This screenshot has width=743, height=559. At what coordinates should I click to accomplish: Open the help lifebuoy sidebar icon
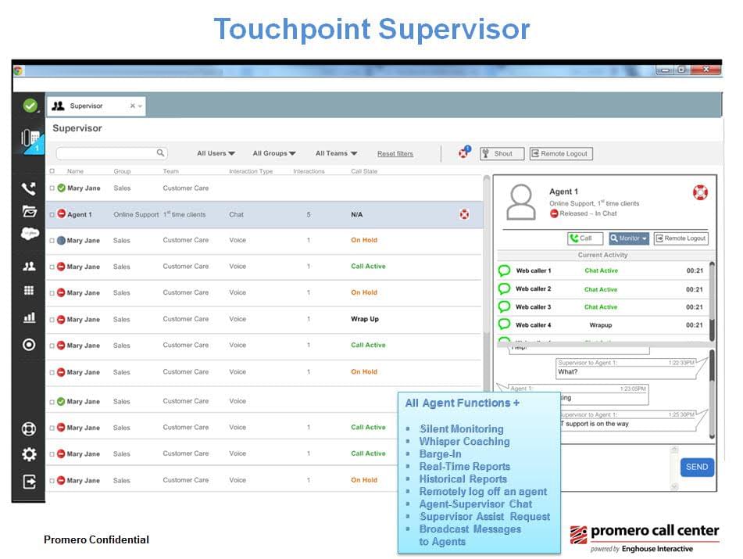pyautogui.click(x=29, y=428)
